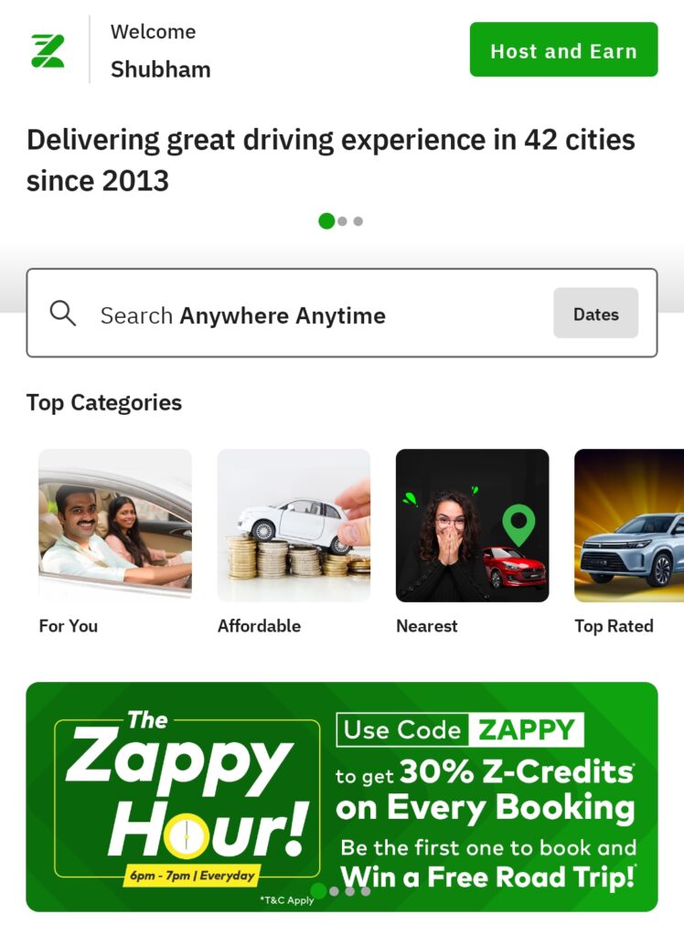Select last dot on Zappy banner carousel
Screen dimensions: 684x936
[366, 891]
